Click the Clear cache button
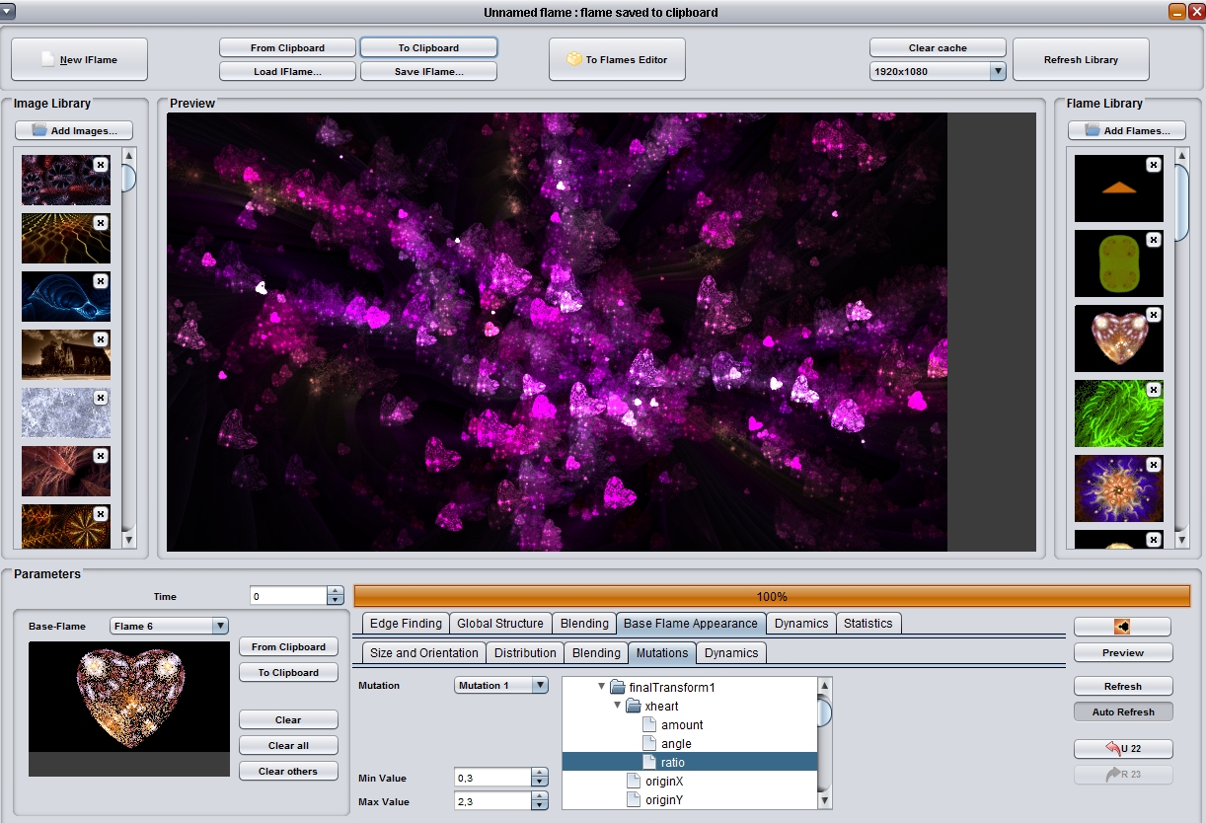1206x823 pixels. tap(938, 47)
